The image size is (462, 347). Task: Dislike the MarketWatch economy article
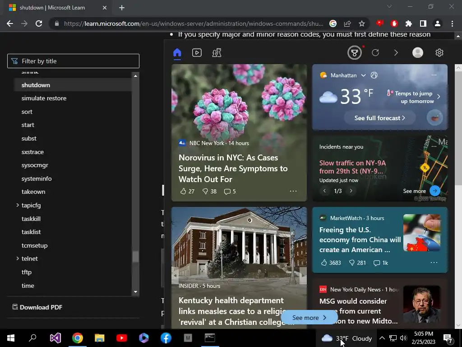point(357,263)
